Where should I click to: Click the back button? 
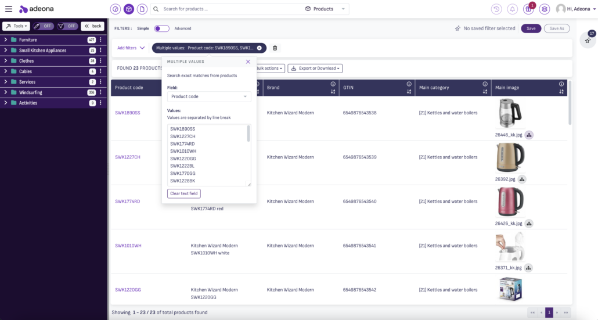tap(93, 26)
